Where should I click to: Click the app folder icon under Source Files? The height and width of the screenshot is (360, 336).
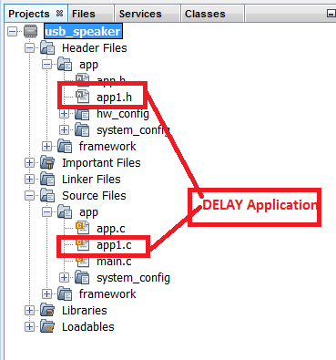pos(65,212)
